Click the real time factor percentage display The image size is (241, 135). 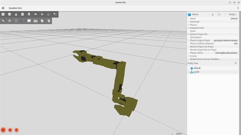coord(179,133)
